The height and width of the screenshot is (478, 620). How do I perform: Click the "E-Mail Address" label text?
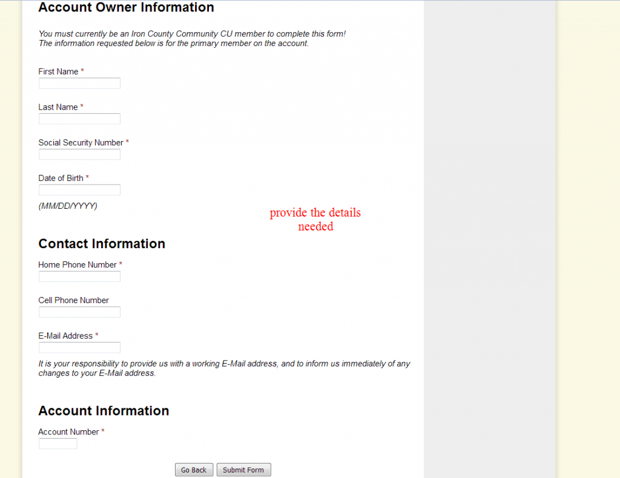tap(65, 336)
